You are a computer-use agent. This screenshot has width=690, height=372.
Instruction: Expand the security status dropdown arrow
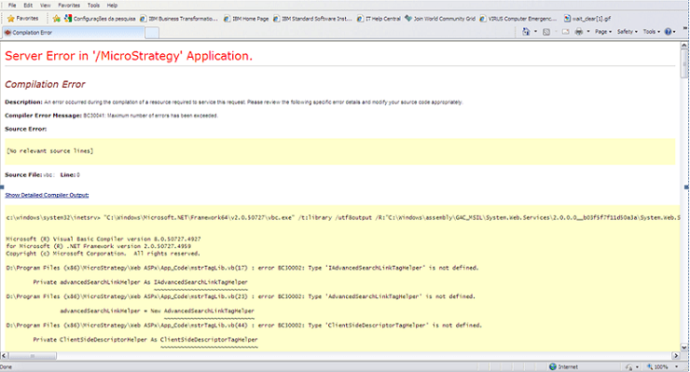click(x=637, y=367)
